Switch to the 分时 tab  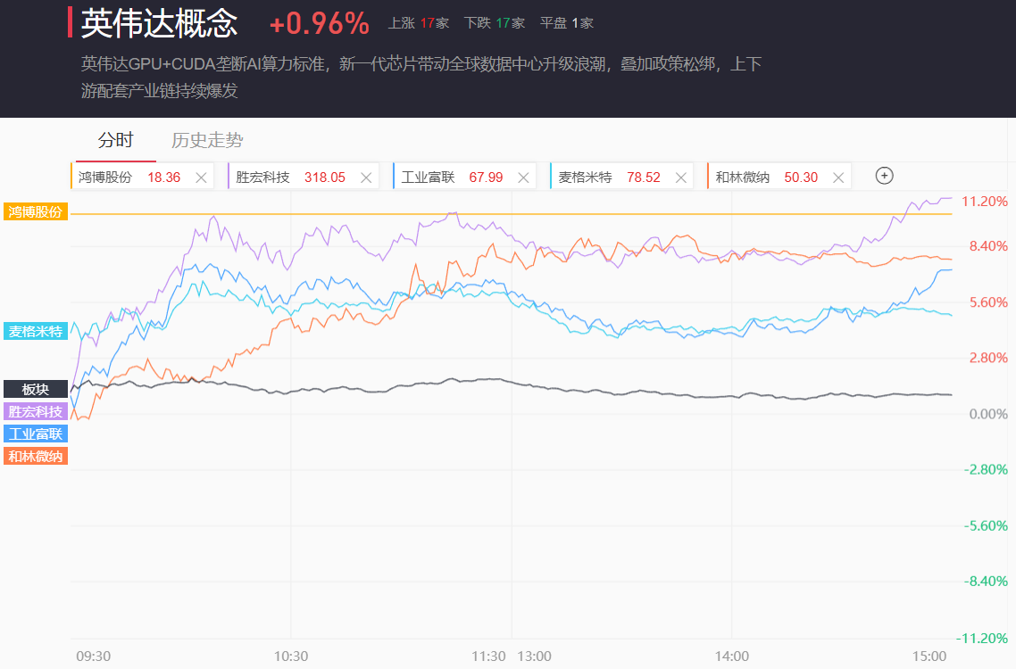[115, 140]
